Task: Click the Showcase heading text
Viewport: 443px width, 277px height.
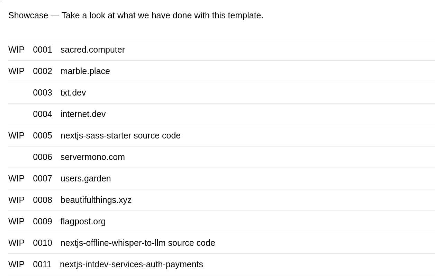Action: coord(28,16)
